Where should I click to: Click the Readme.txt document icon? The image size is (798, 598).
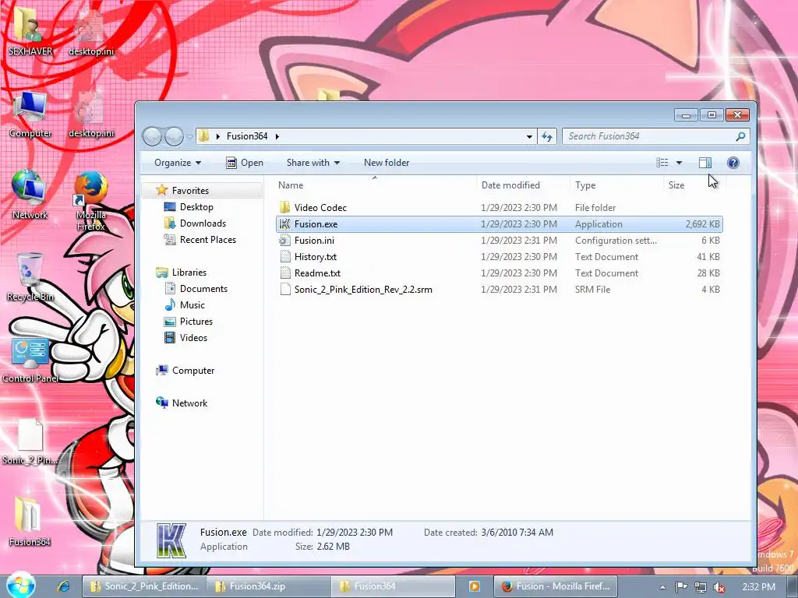[285, 273]
